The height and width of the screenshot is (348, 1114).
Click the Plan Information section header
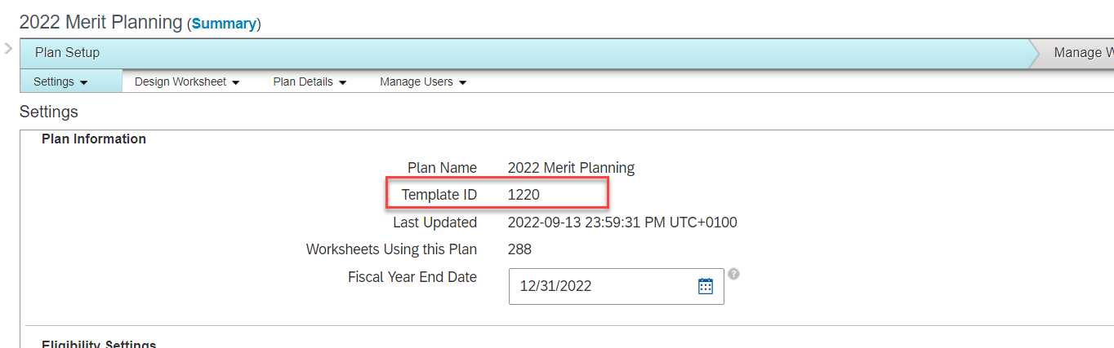click(x=94, y=139)
